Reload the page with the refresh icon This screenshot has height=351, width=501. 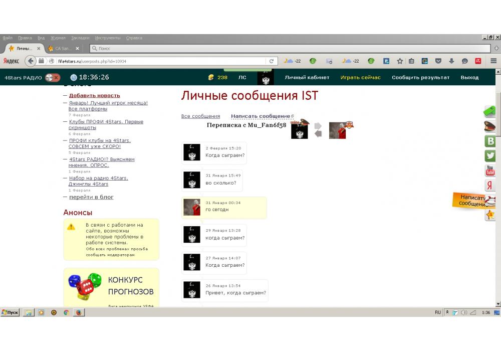pyautogui.click(x=272, y=61)
